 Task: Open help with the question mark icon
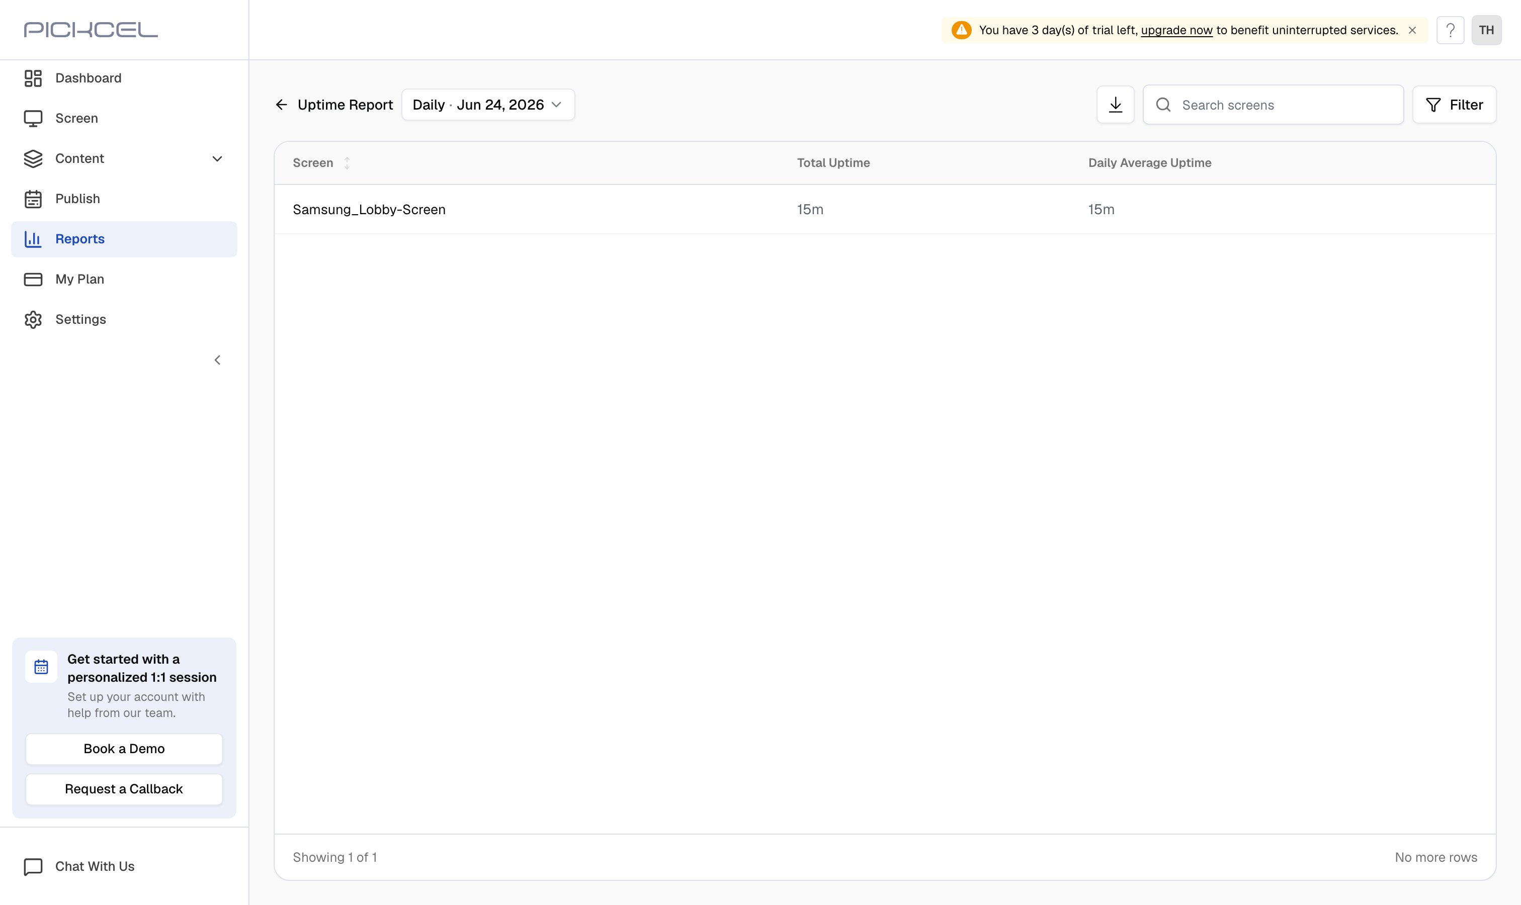click(x=1450, y=30)
